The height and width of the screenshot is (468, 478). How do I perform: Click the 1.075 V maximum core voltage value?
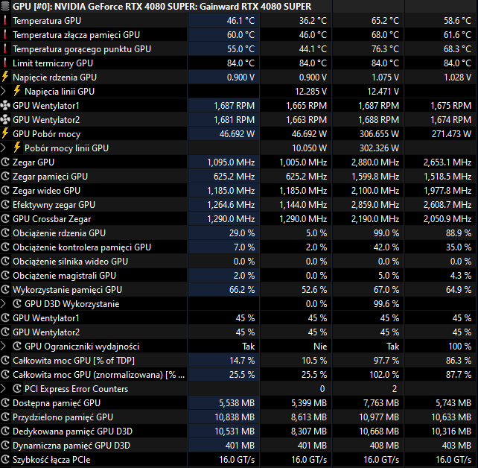(x=385, y=78)
